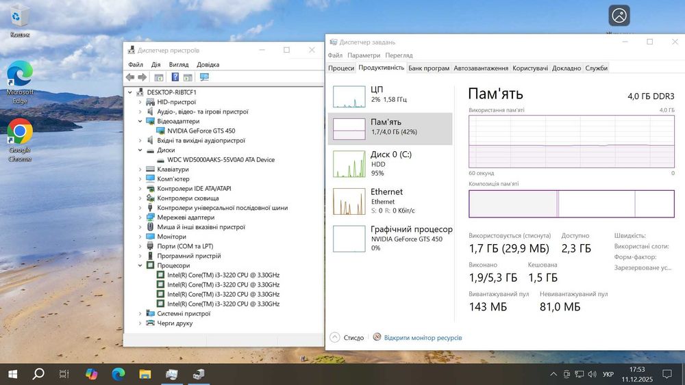
Task: Open the user avatar desktop icon at top right
Action: click(619, 16)
